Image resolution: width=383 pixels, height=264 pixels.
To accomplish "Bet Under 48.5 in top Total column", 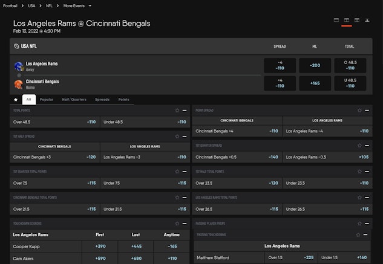I will click(350, 83).
